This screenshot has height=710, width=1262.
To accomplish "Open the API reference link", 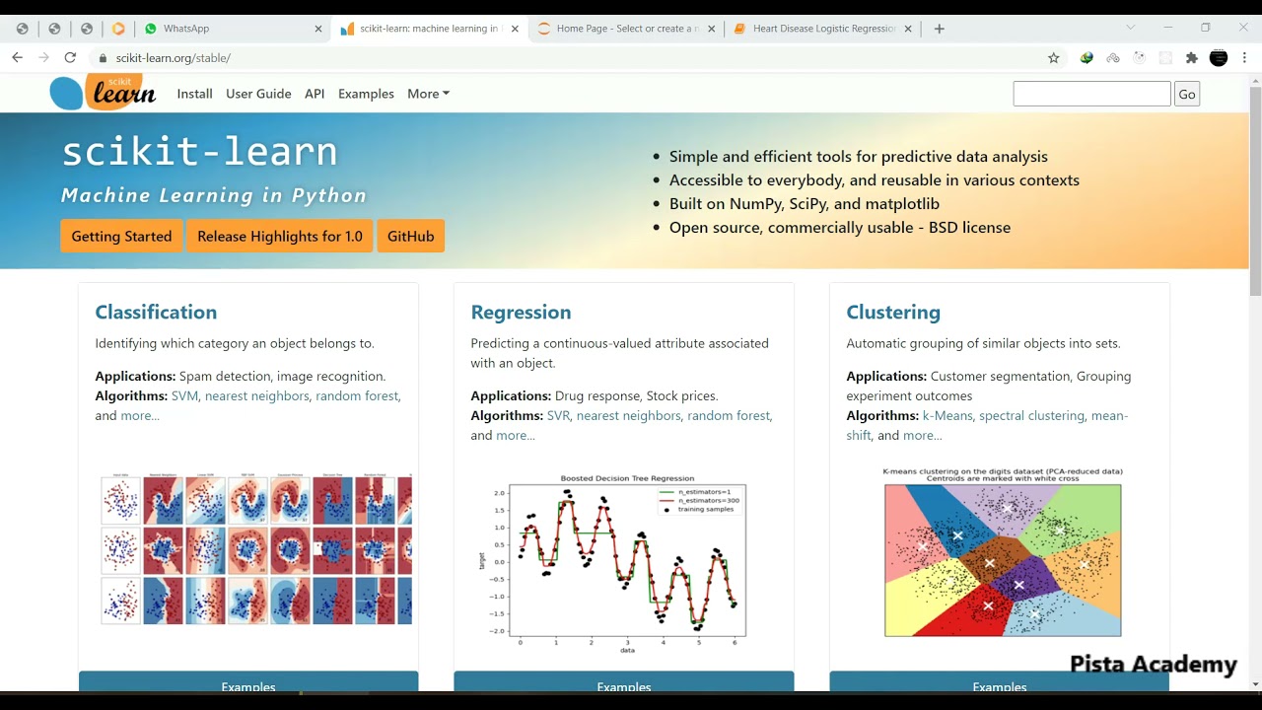I will tap(315, 94).
